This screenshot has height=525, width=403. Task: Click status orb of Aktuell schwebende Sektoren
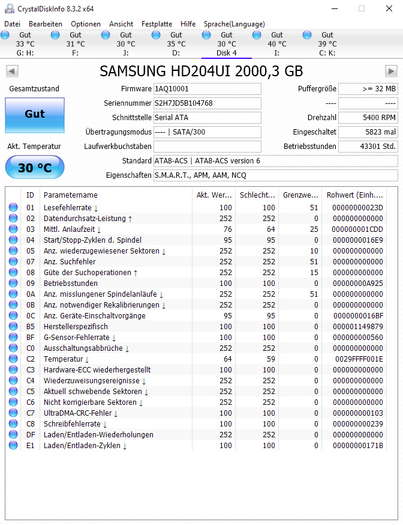(x=13, y=392)
